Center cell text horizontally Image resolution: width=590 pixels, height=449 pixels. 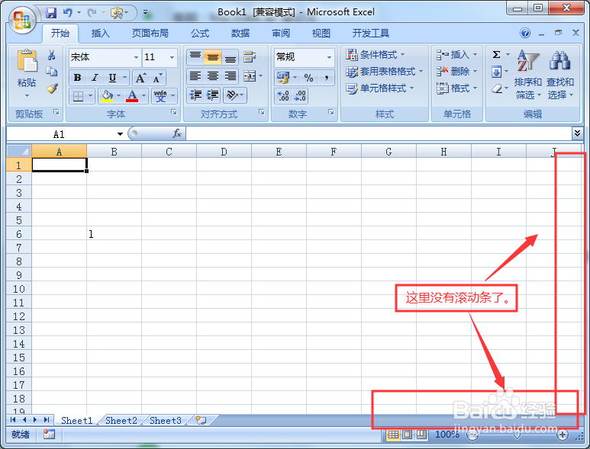[x=213, y=76]
